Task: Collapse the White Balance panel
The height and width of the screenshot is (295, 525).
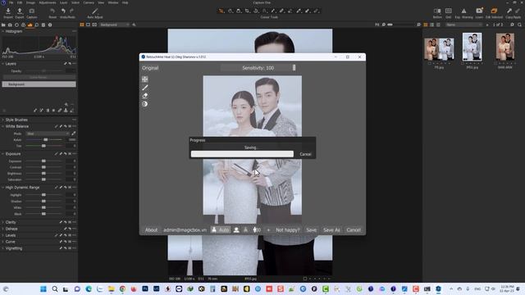Action: coord(3,126)
